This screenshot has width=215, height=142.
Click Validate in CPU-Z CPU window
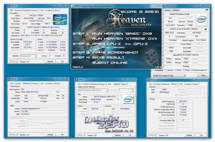click(x=50, y=62)
